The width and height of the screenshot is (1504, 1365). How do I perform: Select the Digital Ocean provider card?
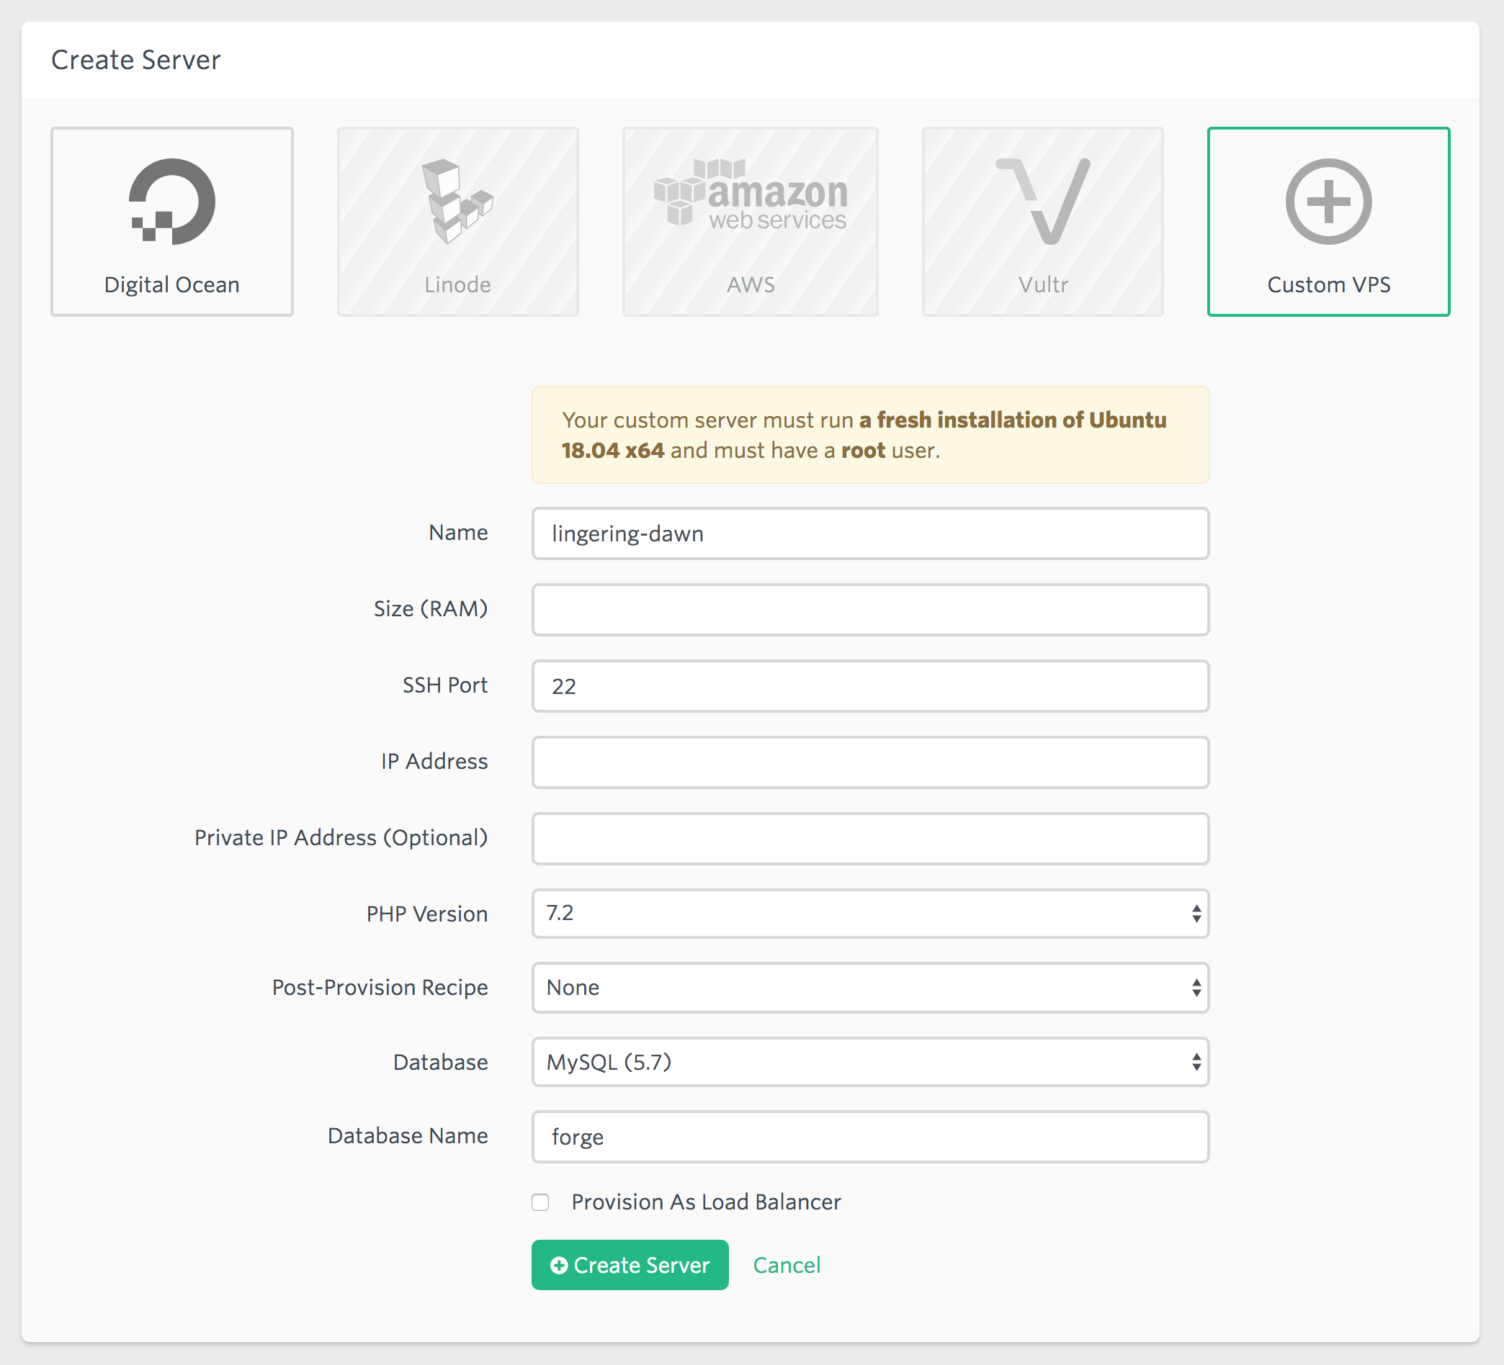(x=171, y=222)
